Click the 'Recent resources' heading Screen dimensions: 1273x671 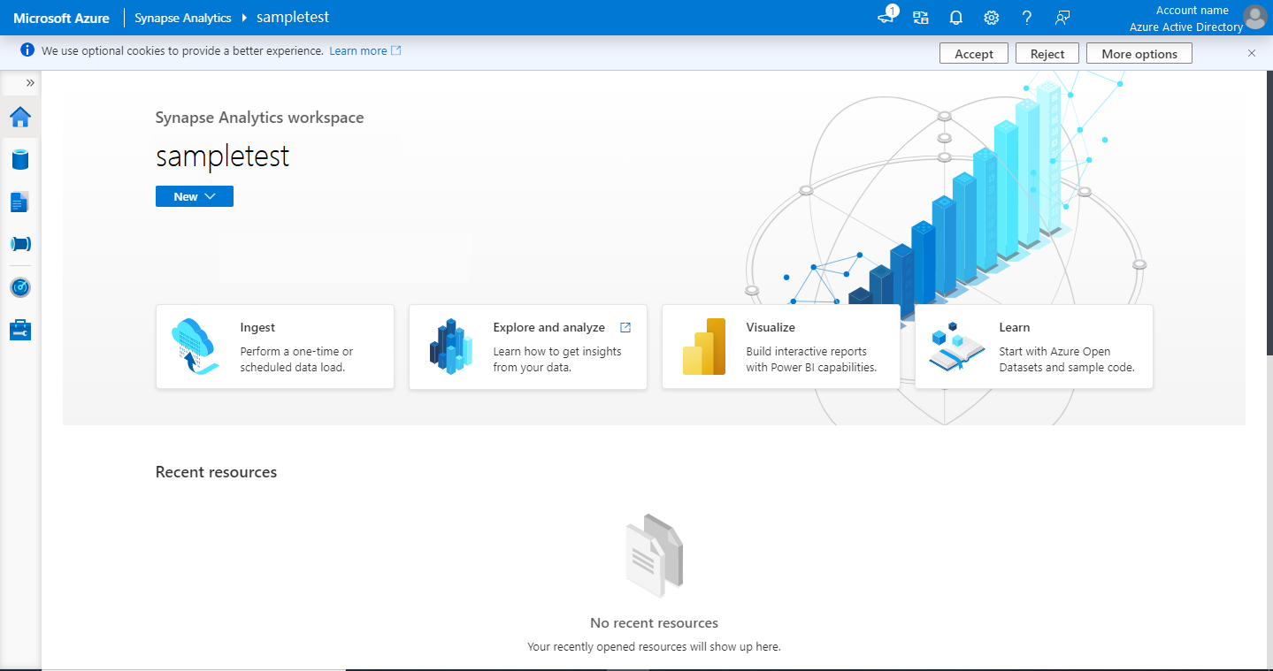pyautogui.click(x=216, y=472)
